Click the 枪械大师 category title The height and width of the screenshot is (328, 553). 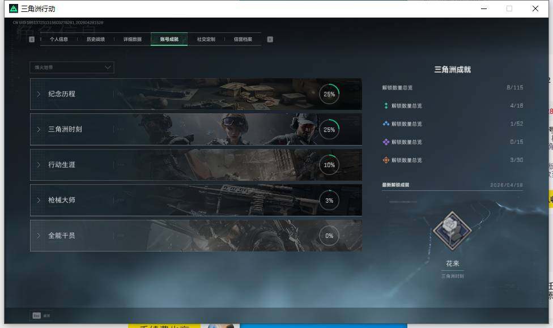point(62,200)
